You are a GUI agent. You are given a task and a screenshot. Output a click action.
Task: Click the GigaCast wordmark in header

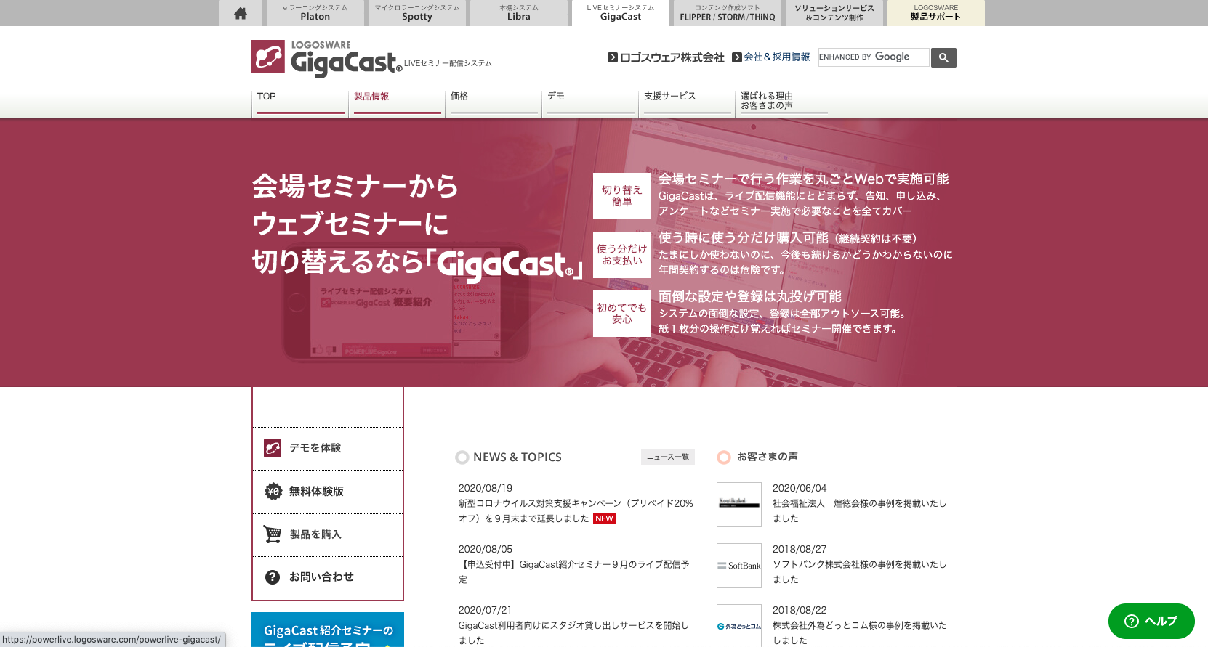pyautogui.click(x=346, y=64)
